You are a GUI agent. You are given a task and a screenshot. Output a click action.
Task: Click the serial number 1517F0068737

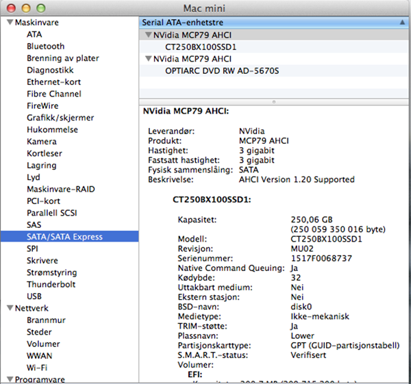point(321,259)
